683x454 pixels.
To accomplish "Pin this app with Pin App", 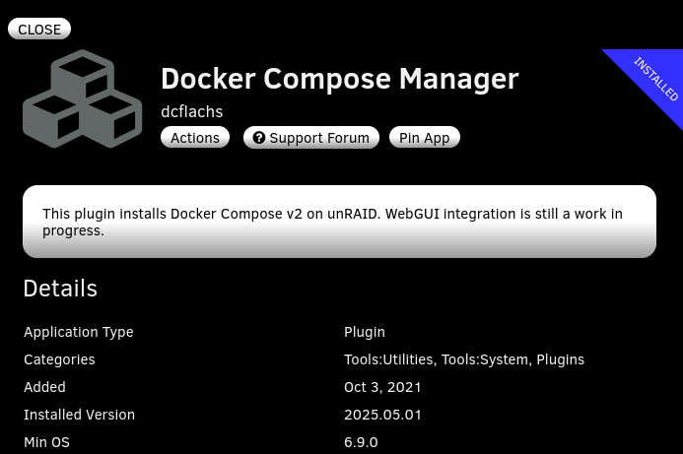I will pyautogui.click(x=424, y=138).
